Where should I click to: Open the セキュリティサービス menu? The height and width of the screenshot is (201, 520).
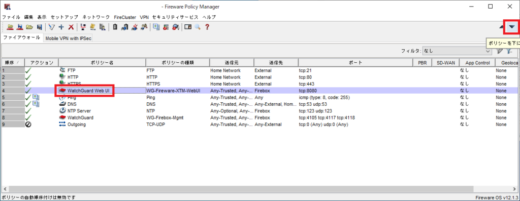(x=175, y=17)
